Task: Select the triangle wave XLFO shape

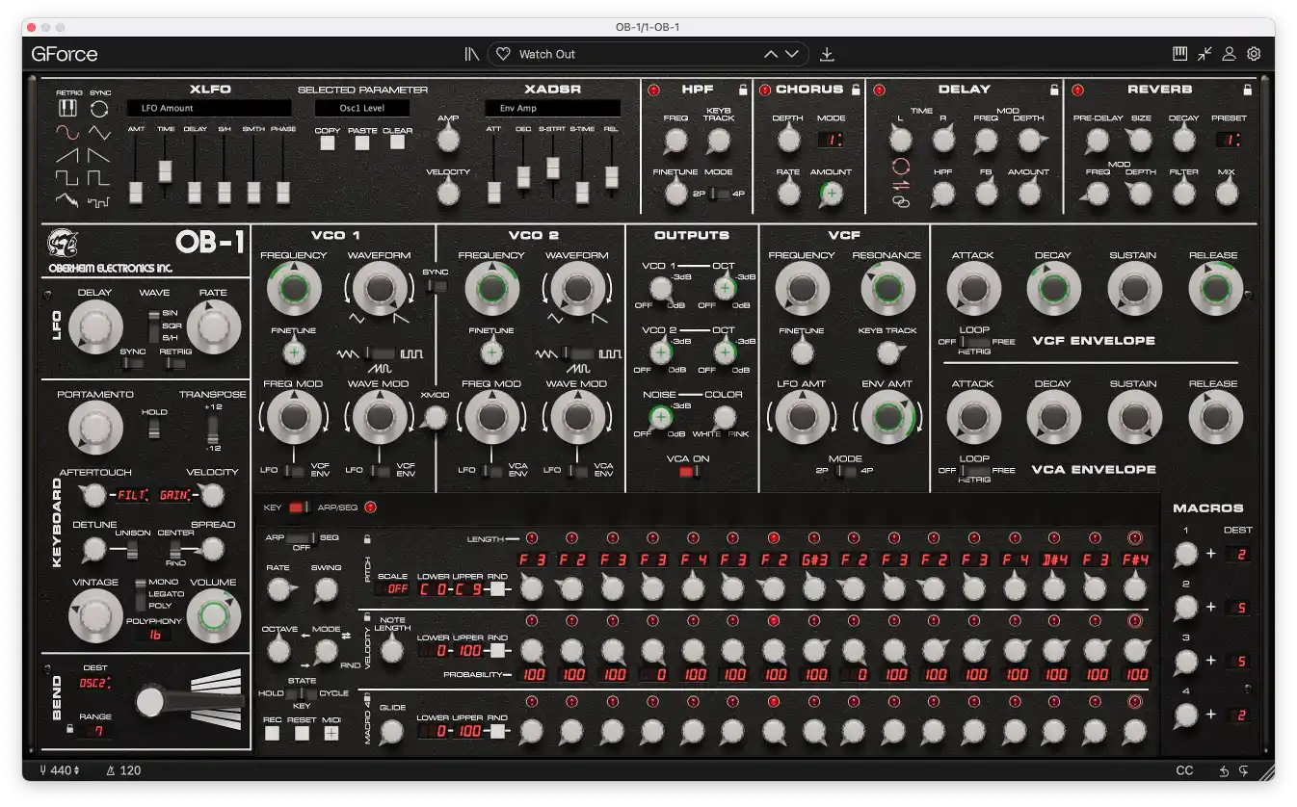Action: (x=99, y=131)
